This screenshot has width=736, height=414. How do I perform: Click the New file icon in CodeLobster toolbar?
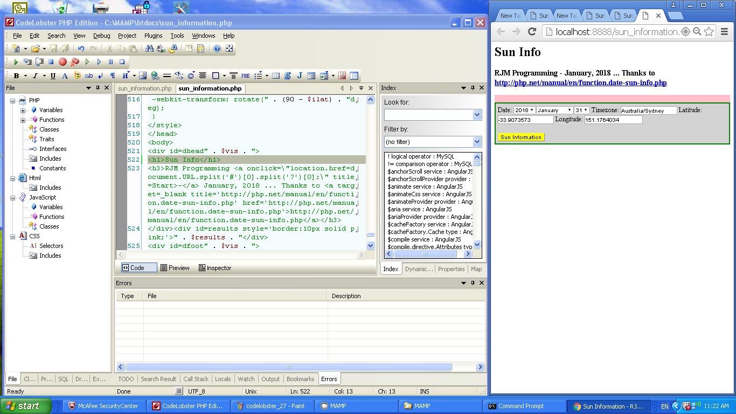click(16, 49)
